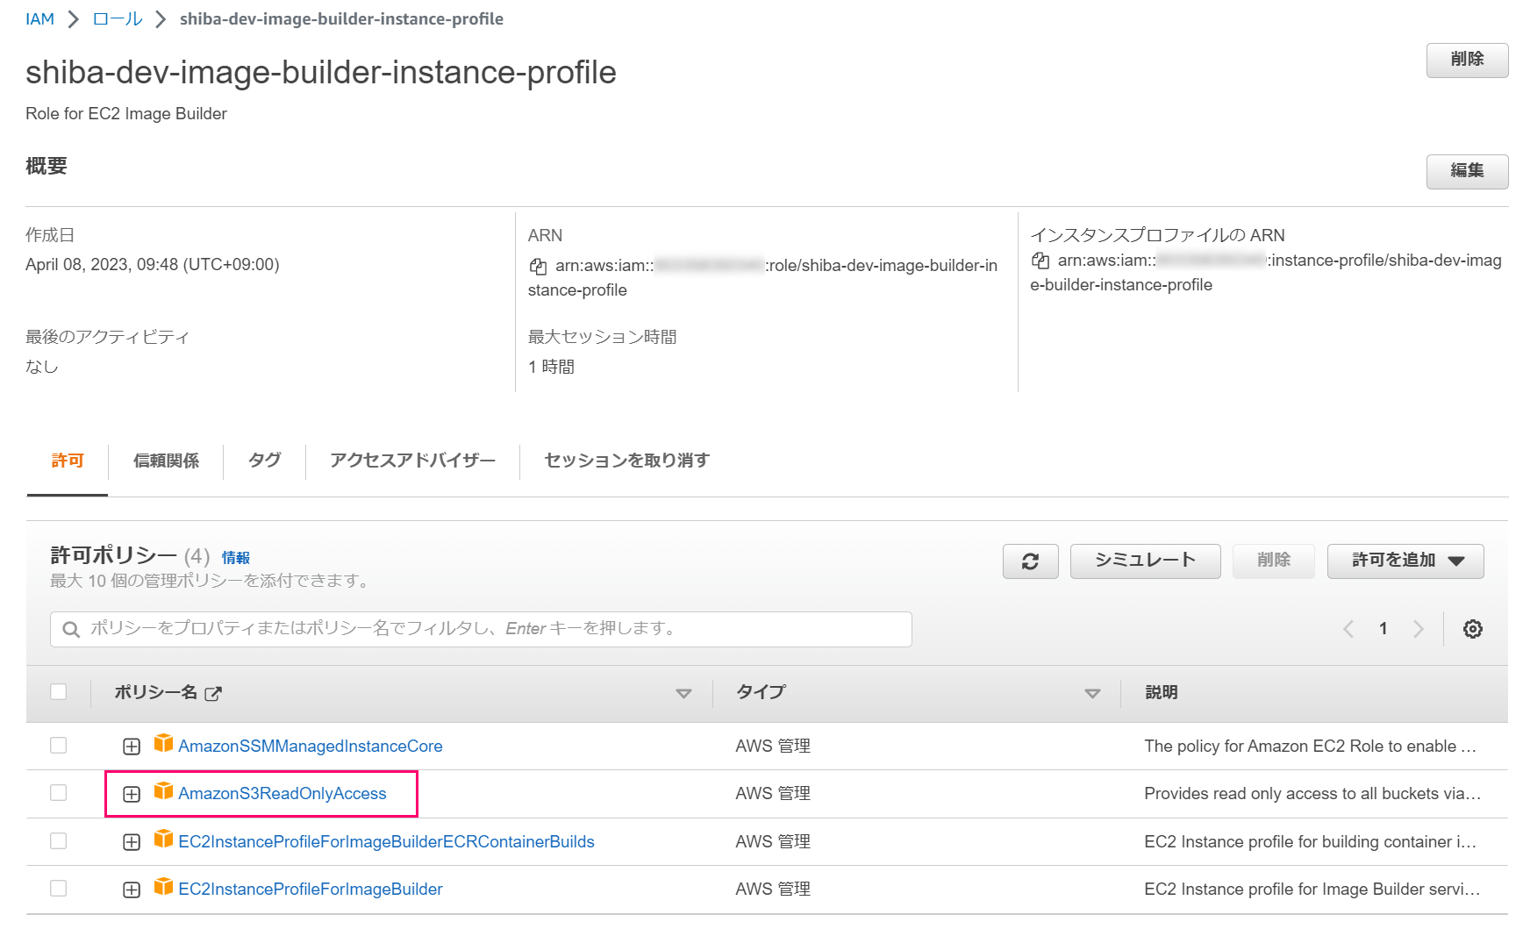Sort by ポリシー名 column arrow
The height and width of the screenshot is (929, 1523).
pyautogui.click(x=683, y=694)
